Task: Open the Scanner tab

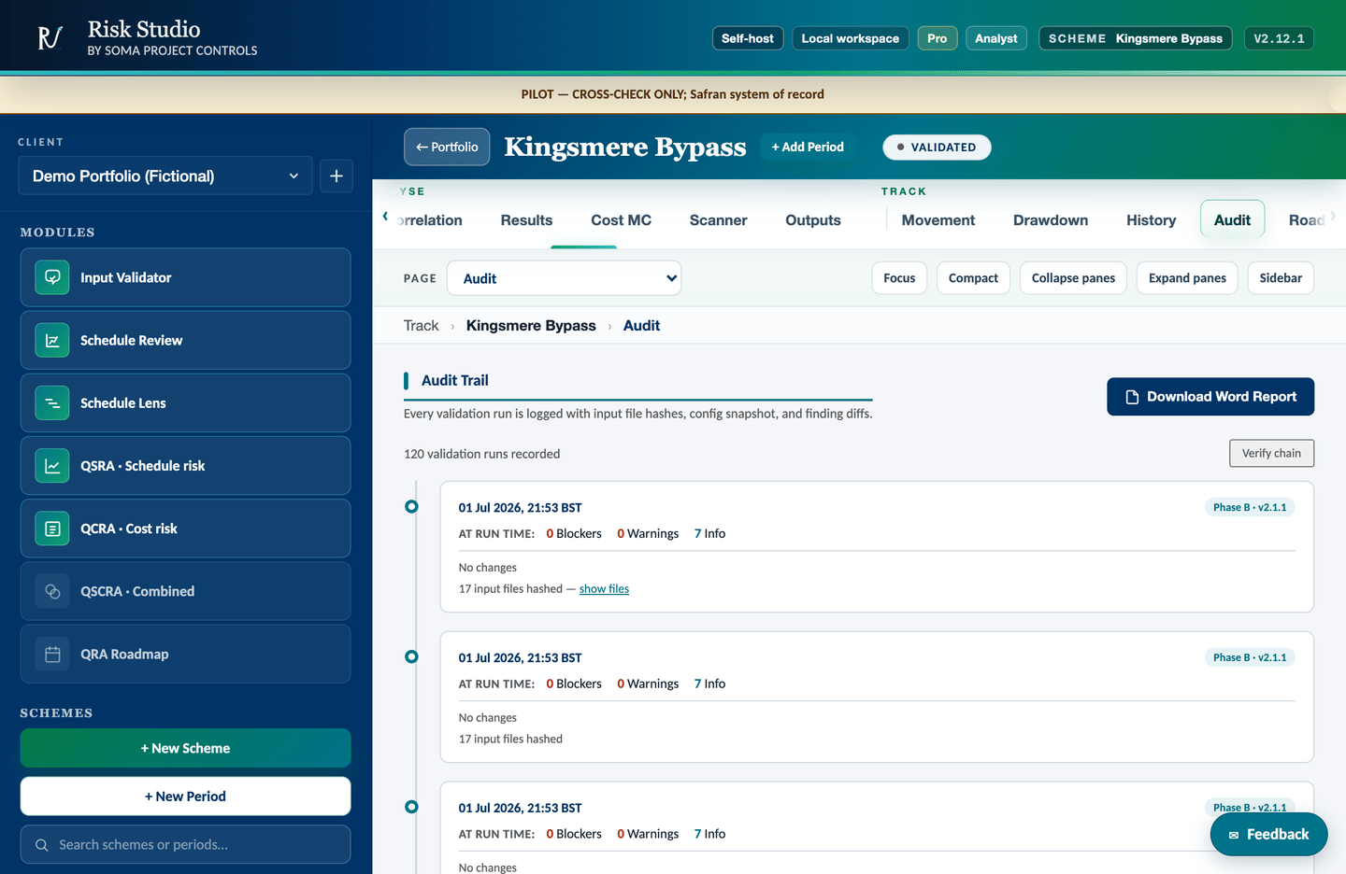Action: pyautogui.click(x=718, y=220)
